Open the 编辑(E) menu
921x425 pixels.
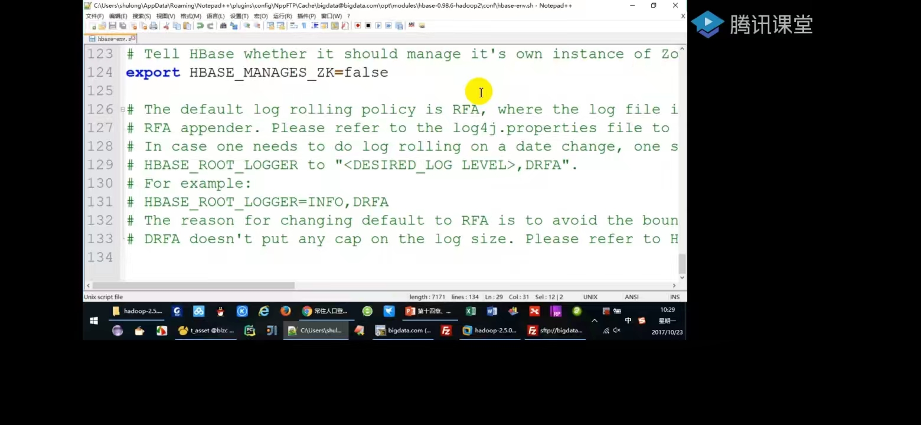(118, 16)
